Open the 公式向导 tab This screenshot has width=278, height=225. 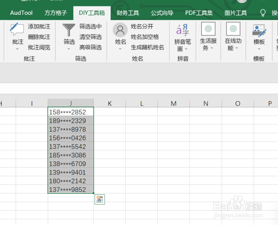coord(162,13)
